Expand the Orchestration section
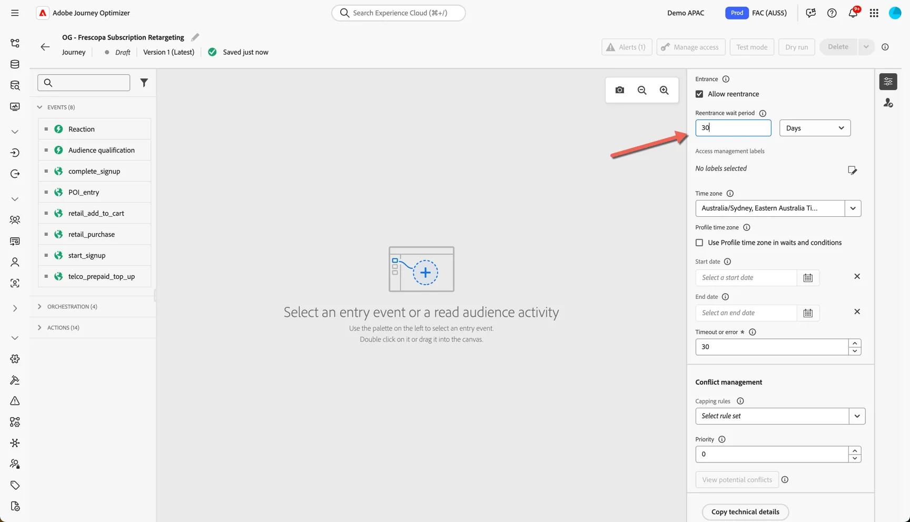Screen dimensions: 910x522 (39, 307)
